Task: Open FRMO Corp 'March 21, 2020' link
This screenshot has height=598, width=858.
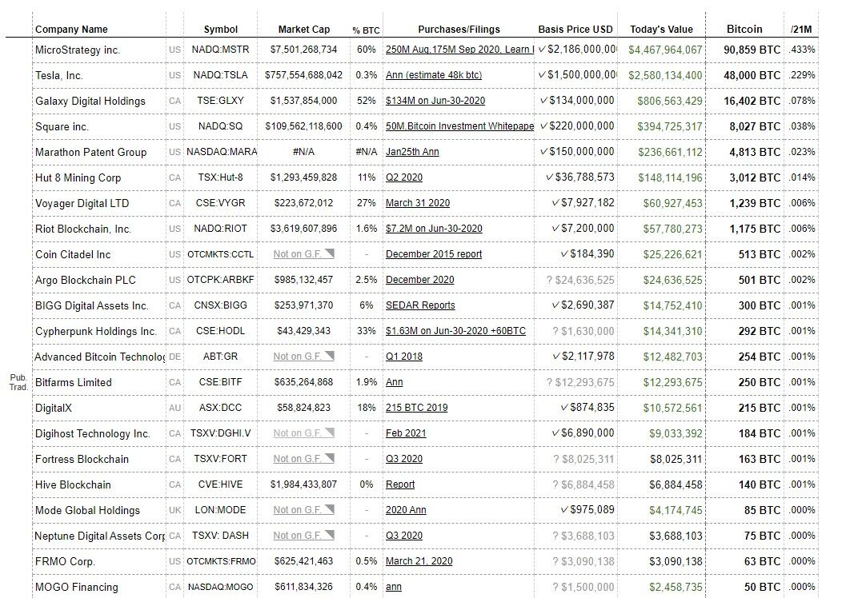Action: 419,561
